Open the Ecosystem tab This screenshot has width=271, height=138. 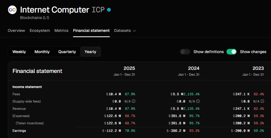pyautogui.click(x=40, y=30)
